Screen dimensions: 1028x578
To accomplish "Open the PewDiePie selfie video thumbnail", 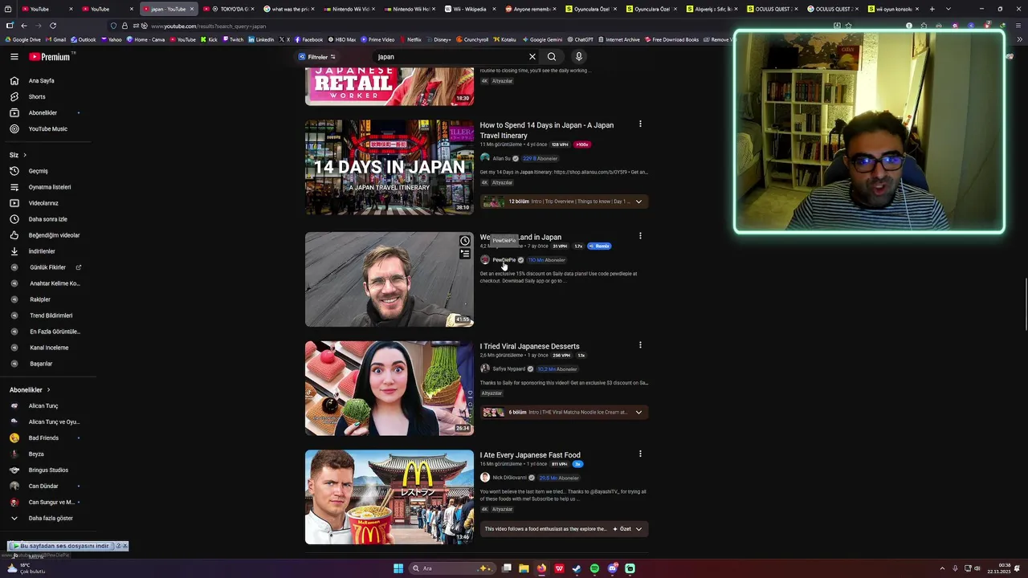I will tap(390, 279).
